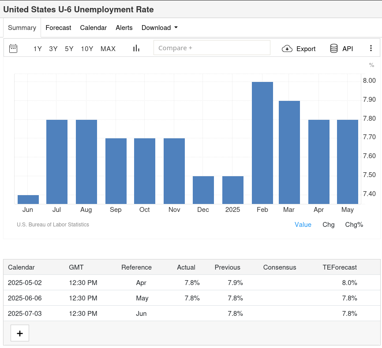Expand the Download dropdown menu

click(x=159, y=28)
